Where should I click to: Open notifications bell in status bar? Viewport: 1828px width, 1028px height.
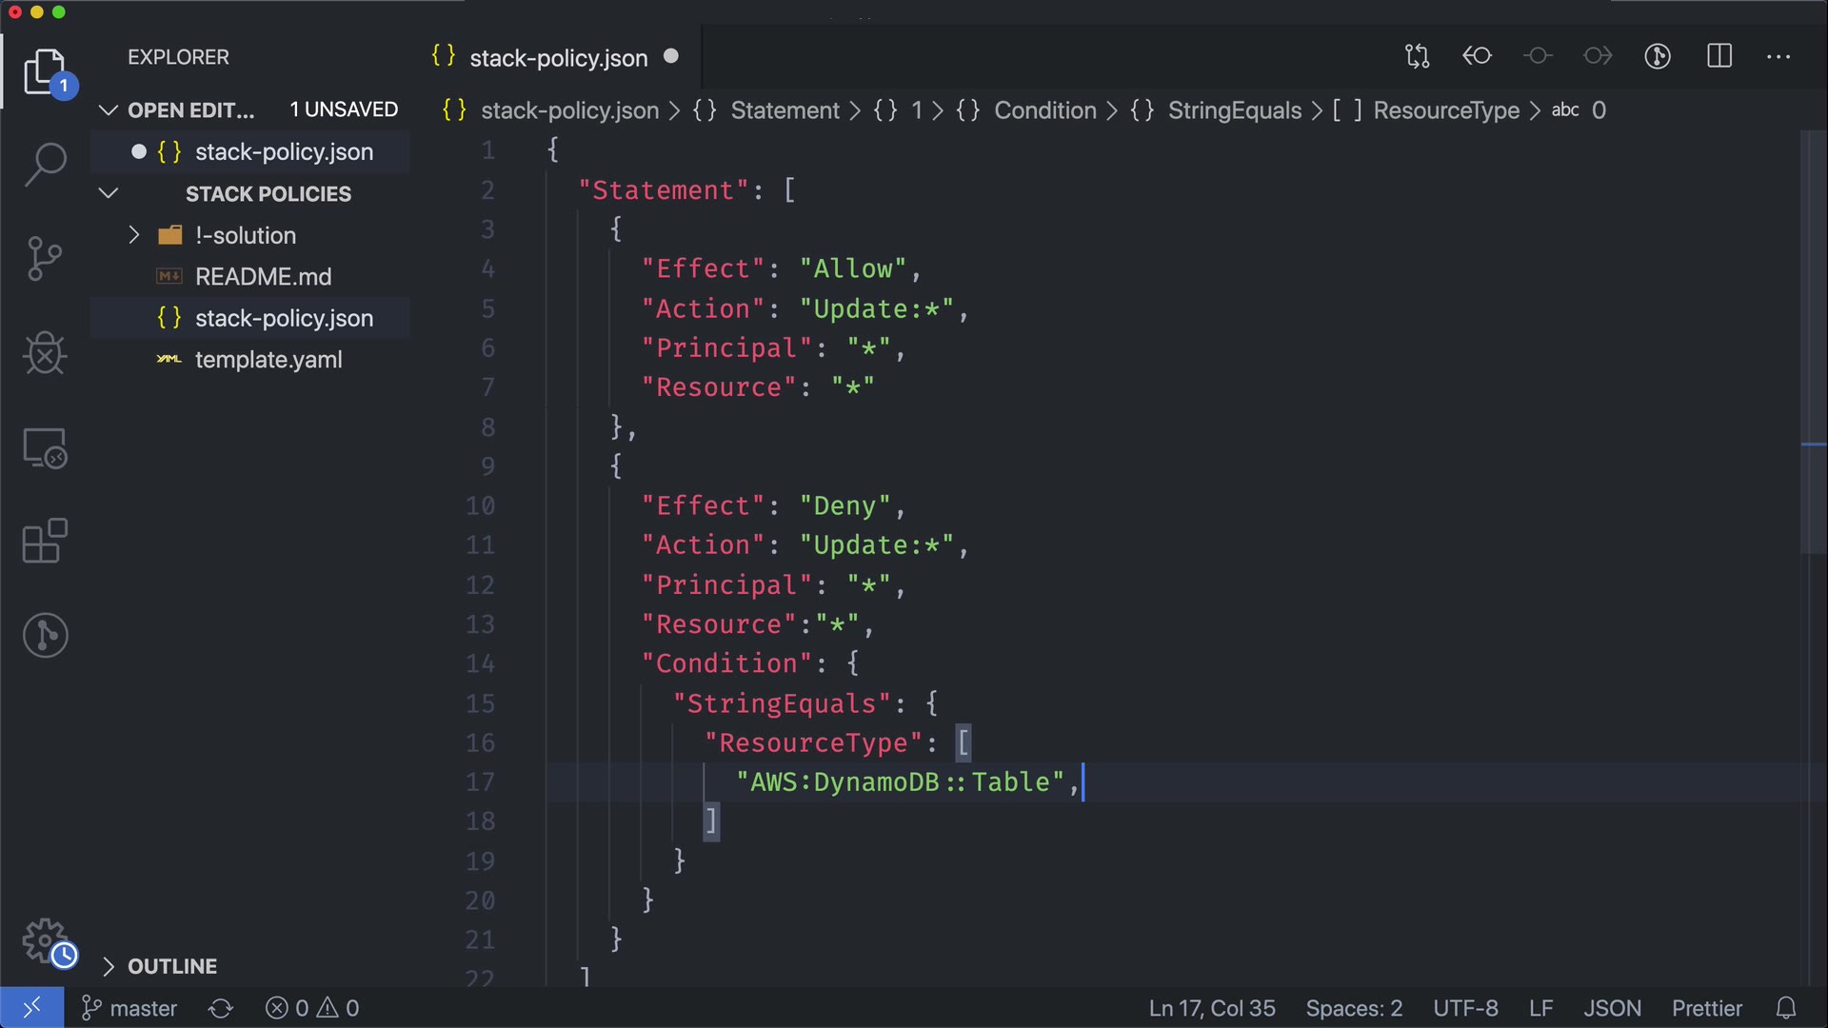point(1786,1008)
